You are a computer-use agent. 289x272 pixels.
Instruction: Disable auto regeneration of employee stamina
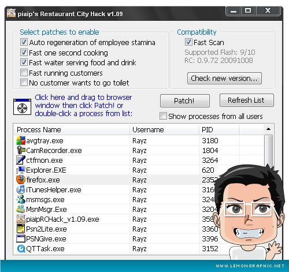coord(24,42)
